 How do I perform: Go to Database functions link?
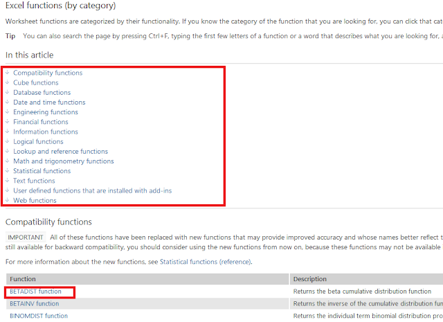42,92
